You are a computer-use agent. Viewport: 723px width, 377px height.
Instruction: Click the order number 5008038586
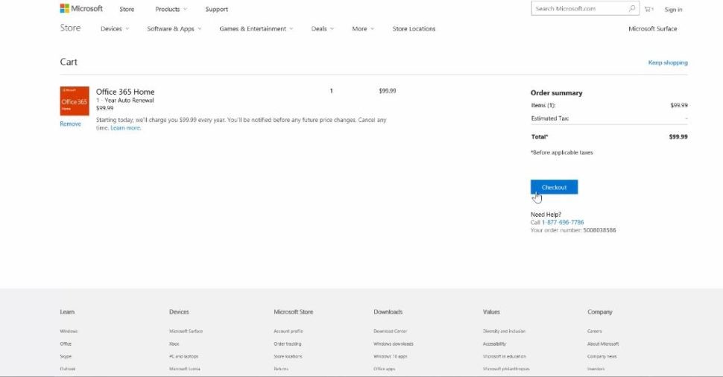pos(599,230)
